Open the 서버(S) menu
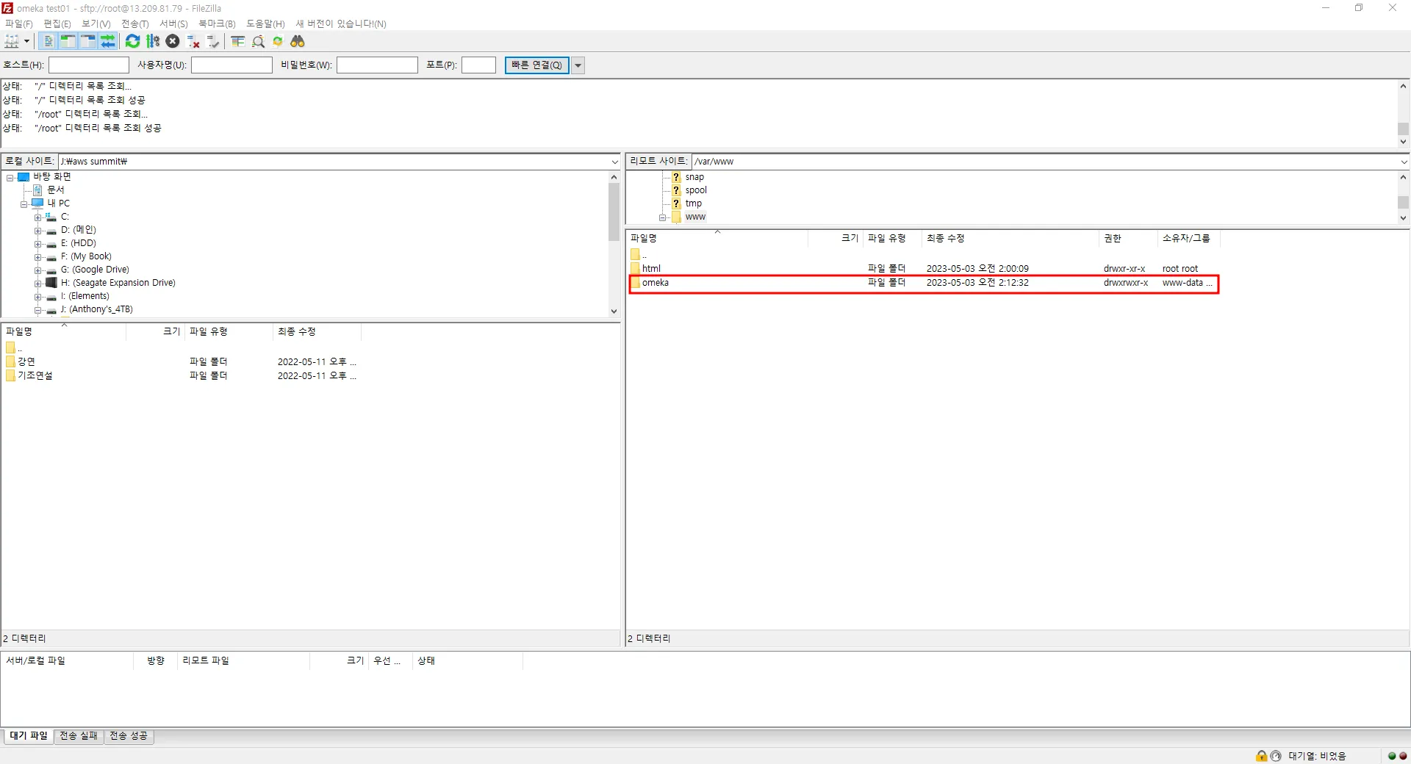Image resolution: width=1411 pixels, height=764 pixels. [174, 24]
